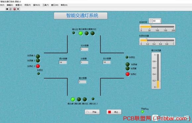Click the lit green 南北绿 LED at top
The width and height of the screenshot is (192, 123).
click(x=80, y=33)
